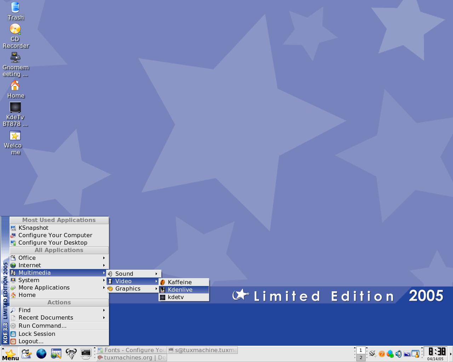453x362 pixels.
Task: Open the calendar reminder bell tray icon
Action: pos(415,354)
